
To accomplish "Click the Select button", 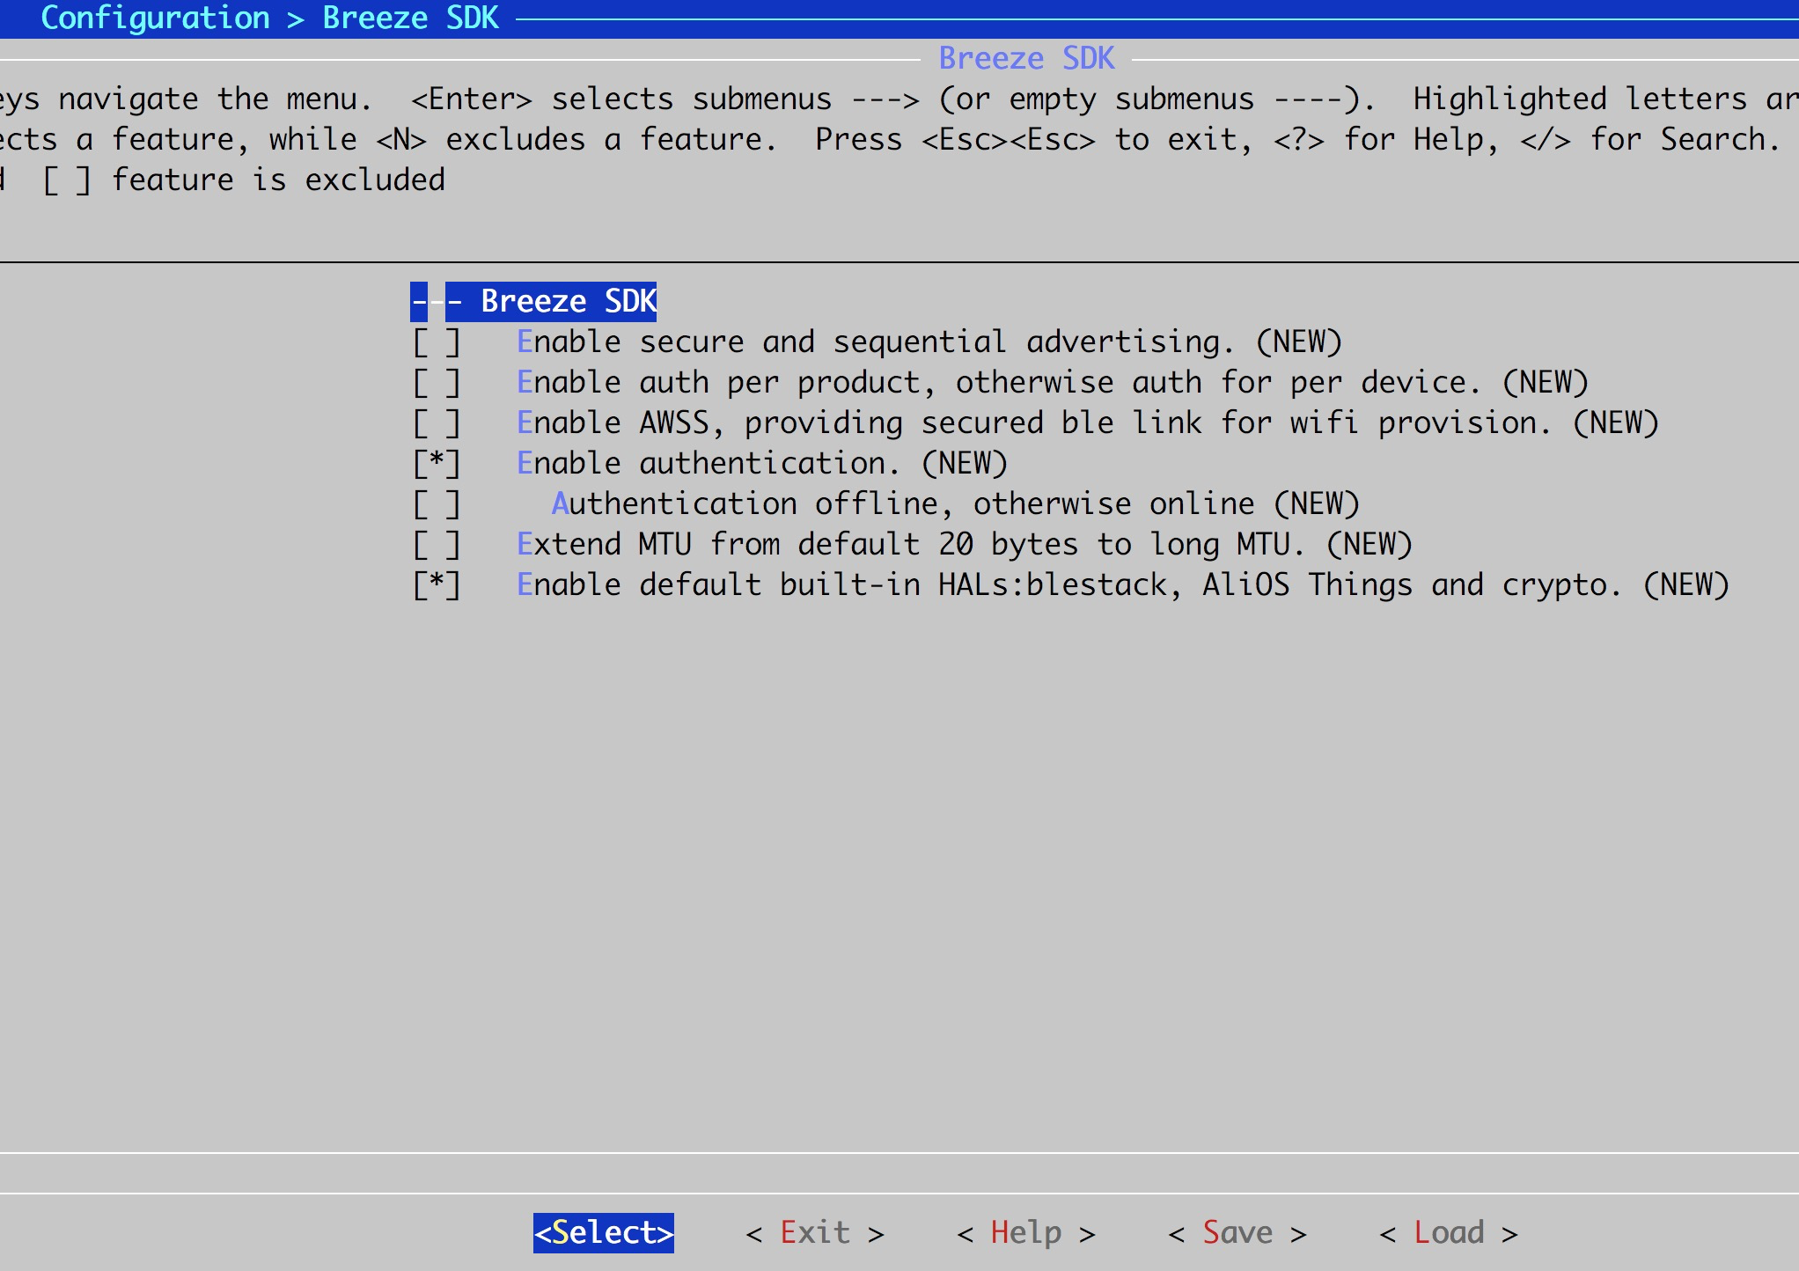I will pyautogui.click(x=604, y=1232).
